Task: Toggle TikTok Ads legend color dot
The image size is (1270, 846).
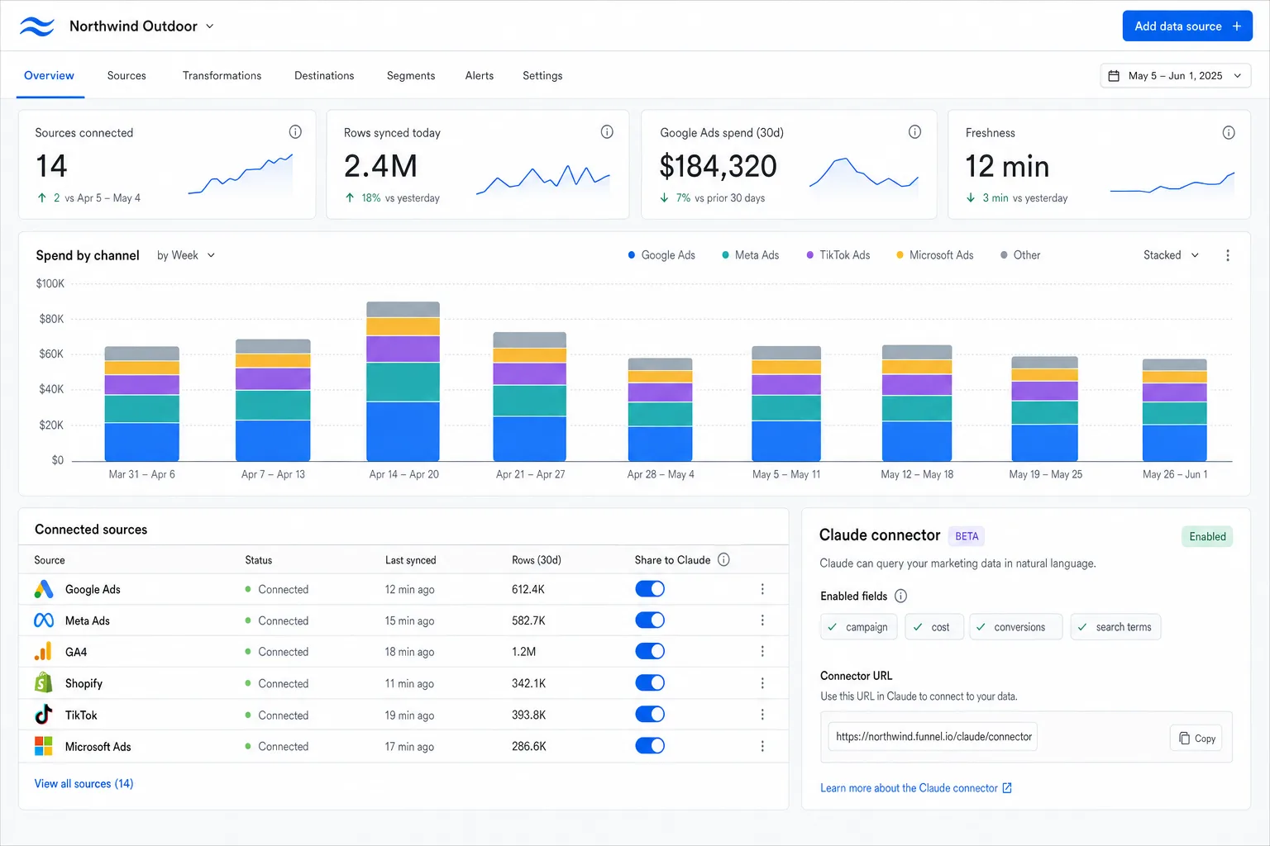Action: tap(810, 255)
